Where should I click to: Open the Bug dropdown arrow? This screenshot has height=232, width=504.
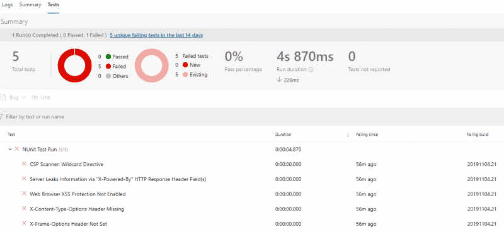coord(23,97)
